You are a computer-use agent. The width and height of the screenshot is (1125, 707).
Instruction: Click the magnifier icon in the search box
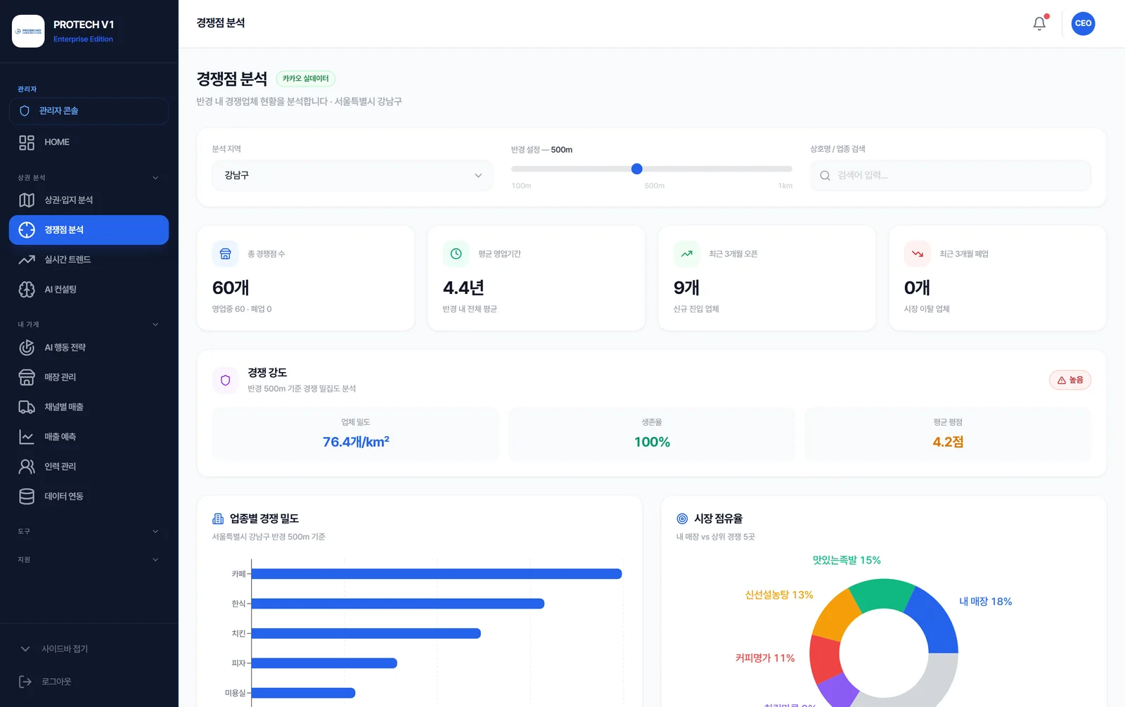[825, 176]
